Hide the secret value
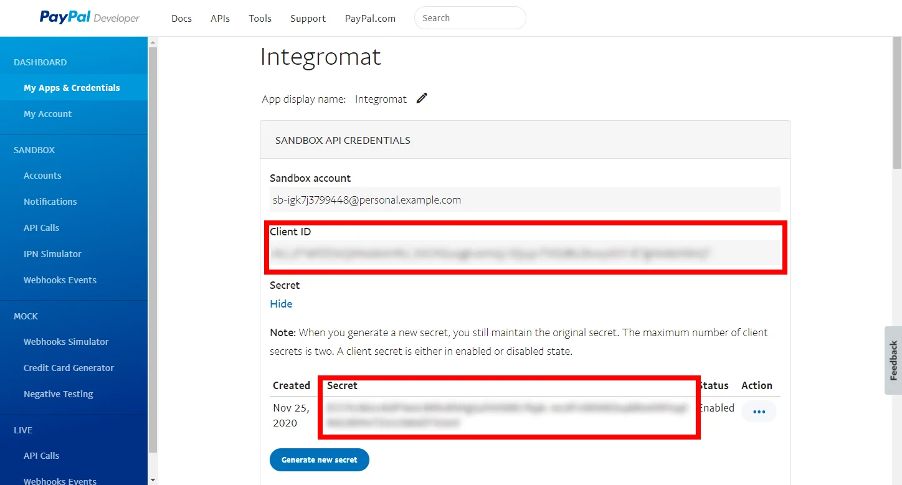This screenshot has height=485, width=902. click(281, 304)
